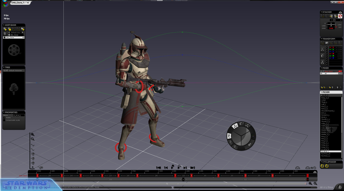Toggle visibility eye of Idle_Clone animation
Image resolution: width=344 pixels, height=191 pixels.
23,37
